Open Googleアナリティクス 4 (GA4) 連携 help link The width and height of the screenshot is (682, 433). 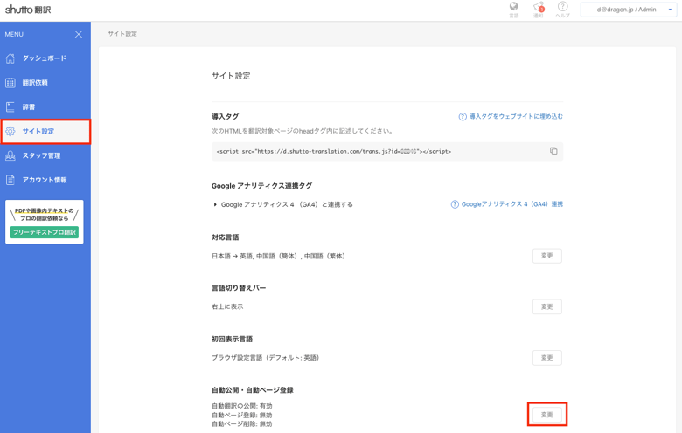coord(511,204)
